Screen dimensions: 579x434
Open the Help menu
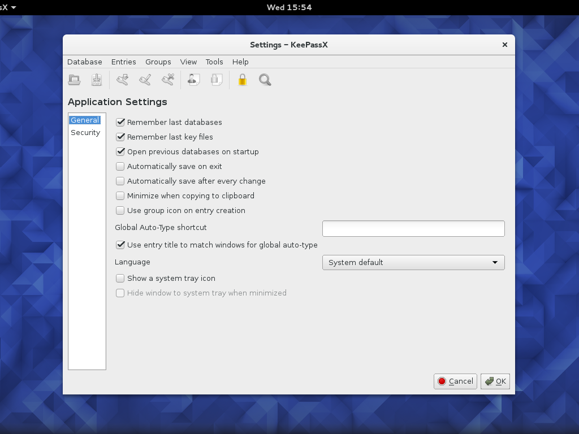click(x=240, y=62)
